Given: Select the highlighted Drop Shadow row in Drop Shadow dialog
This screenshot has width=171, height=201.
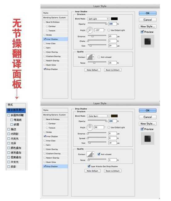Looking at the screenshot, I should click(x=55, y=166).
